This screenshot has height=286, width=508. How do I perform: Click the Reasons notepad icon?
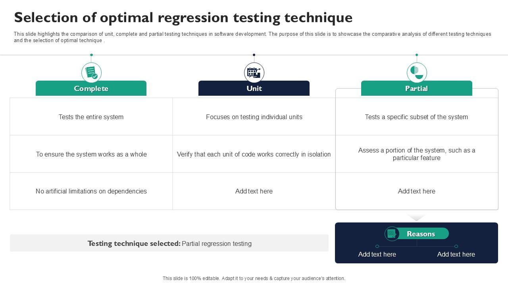[x=392, y=234]
